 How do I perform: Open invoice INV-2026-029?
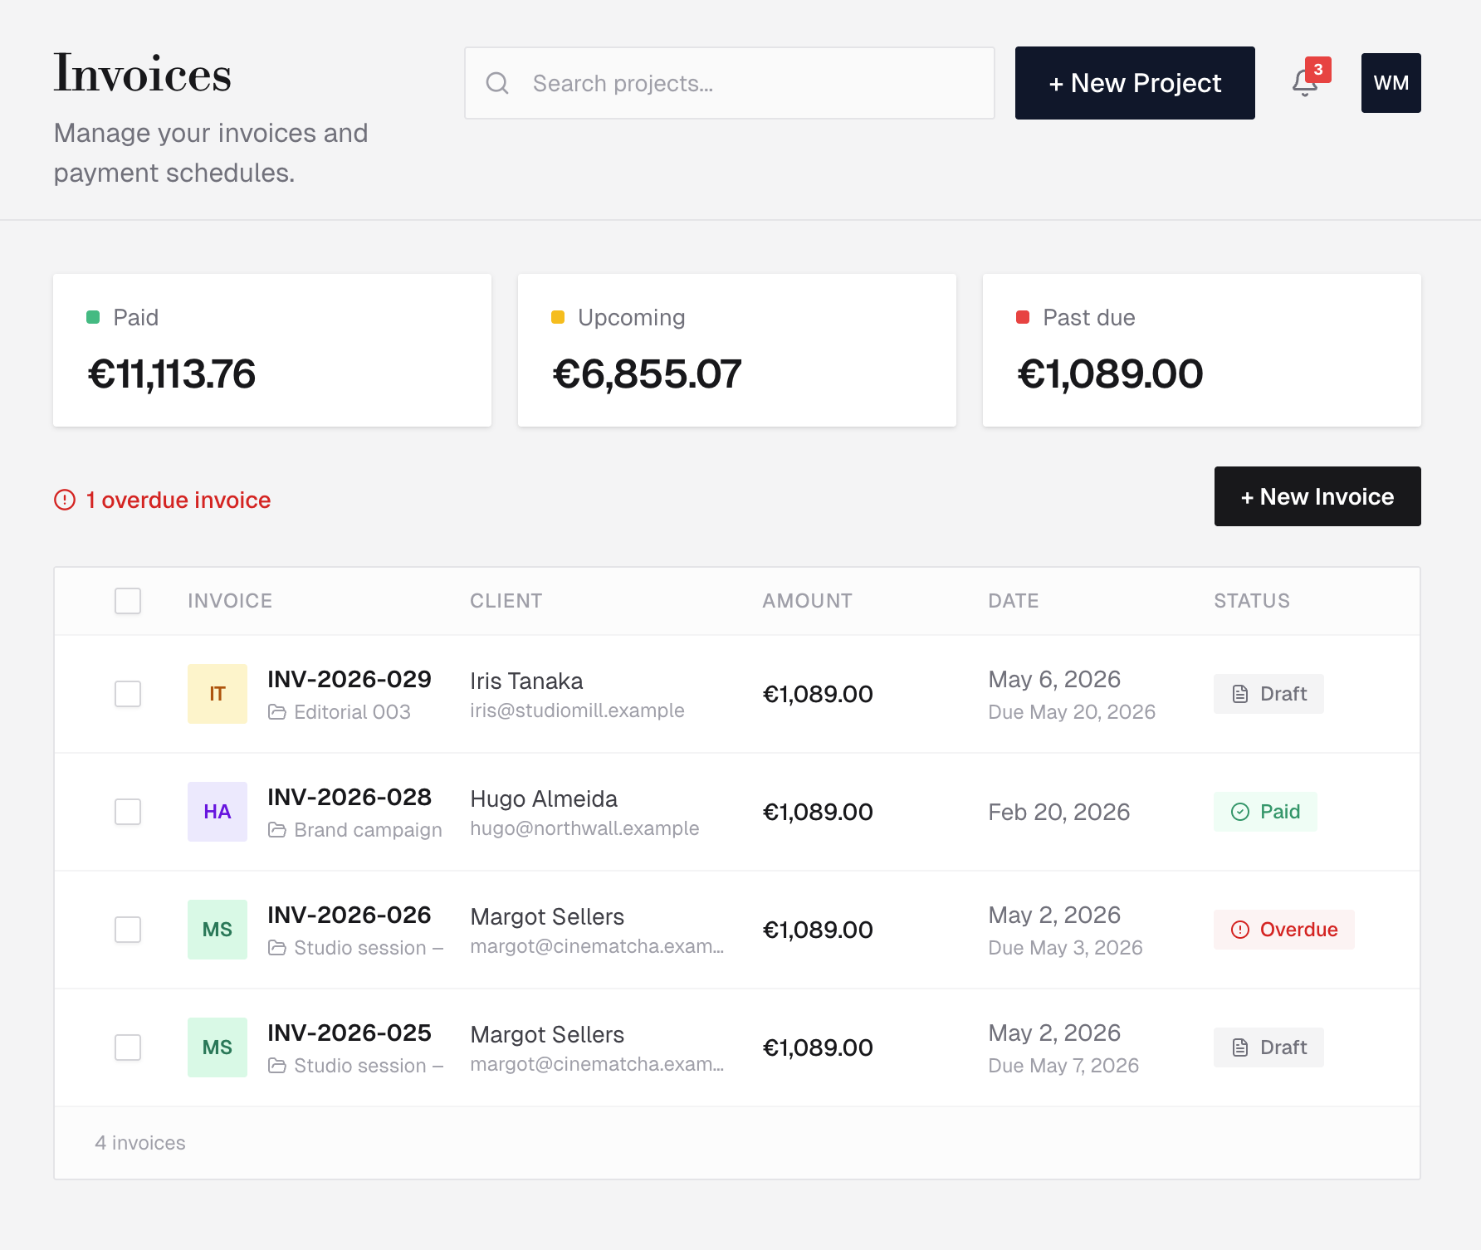[x=349, y=679]
